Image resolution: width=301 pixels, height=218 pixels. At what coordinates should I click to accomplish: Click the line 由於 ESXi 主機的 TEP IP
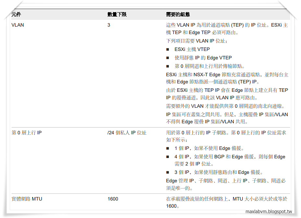pyautogui.click(x=227, y=94)
